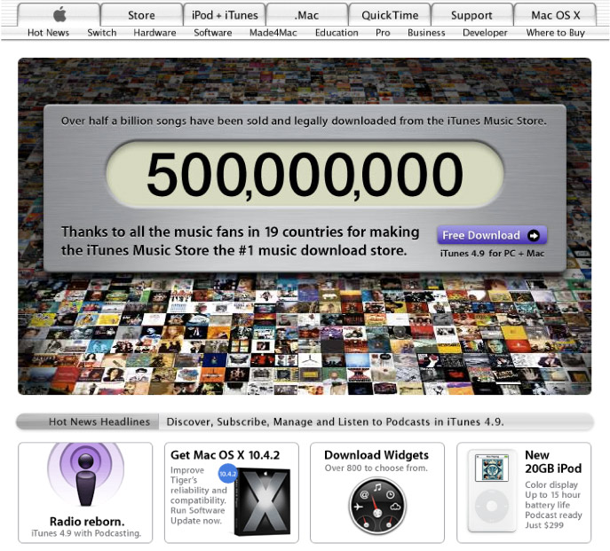
Task: Click Podcast ready text in iPod card
Action: tap(553, 516)
